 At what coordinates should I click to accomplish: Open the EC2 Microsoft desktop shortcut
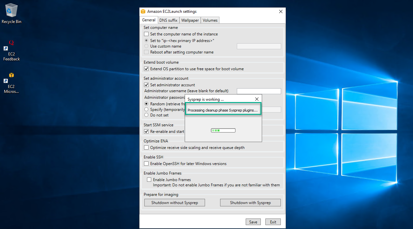[11, 83]
